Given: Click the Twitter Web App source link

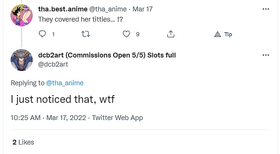Looking at the screenshot, I should coord(117,118).
